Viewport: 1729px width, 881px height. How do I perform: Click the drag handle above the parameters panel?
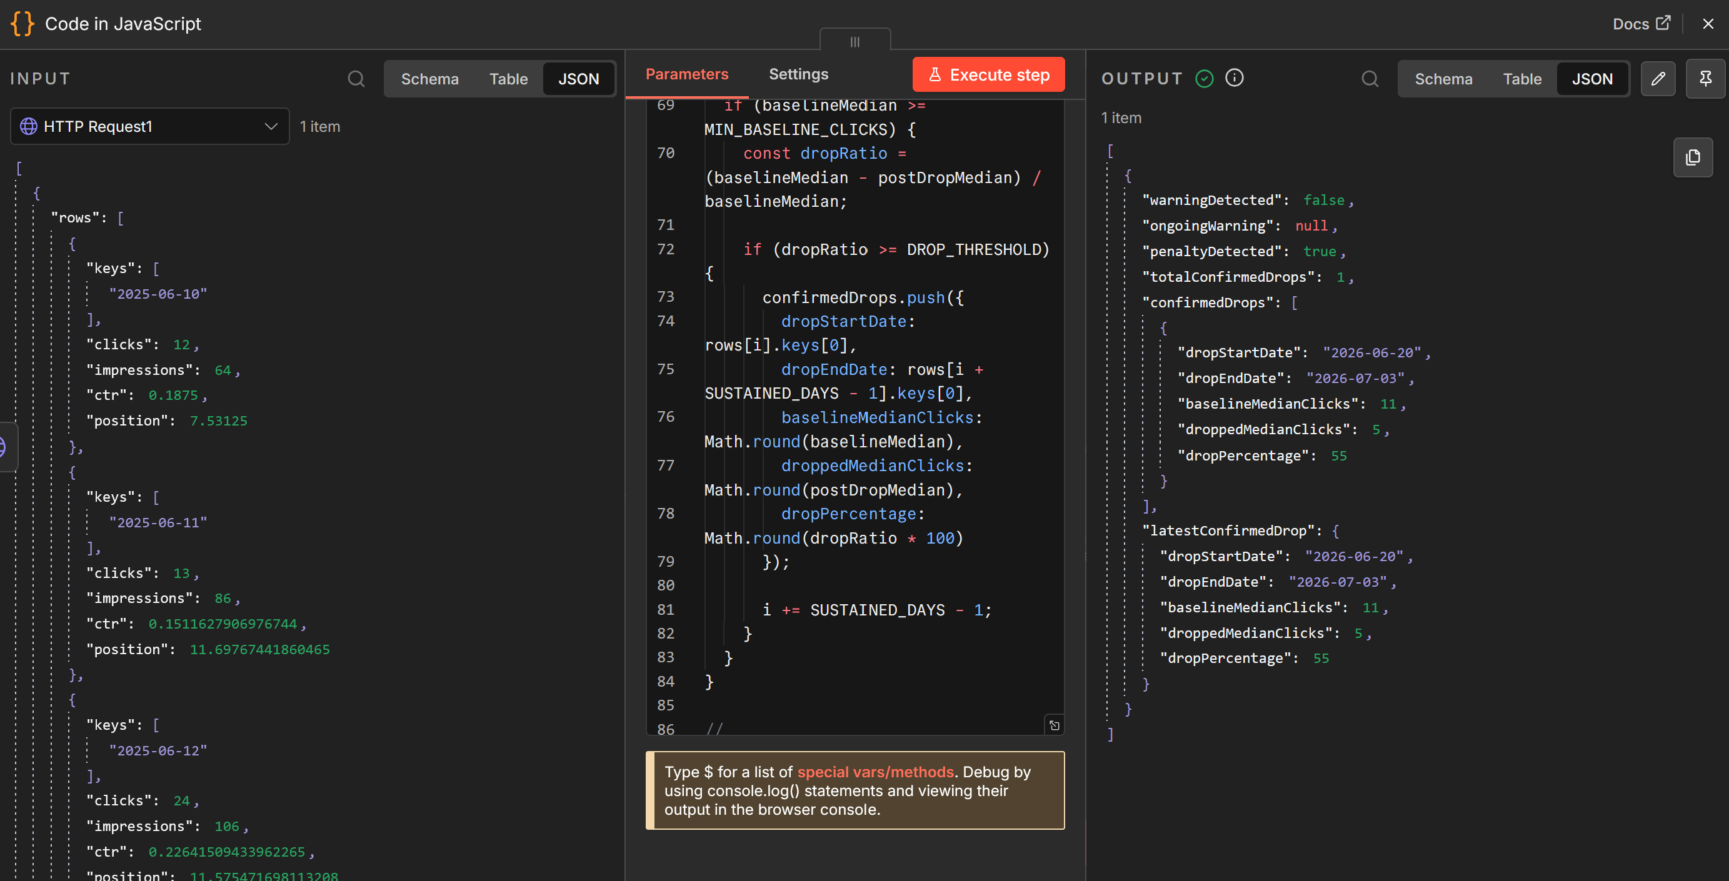(x=855, y=41)
